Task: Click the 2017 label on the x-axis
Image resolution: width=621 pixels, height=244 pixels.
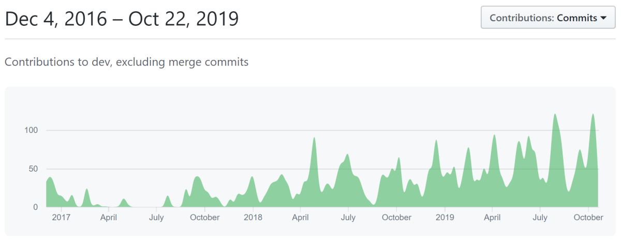Action: coord(61,218)
